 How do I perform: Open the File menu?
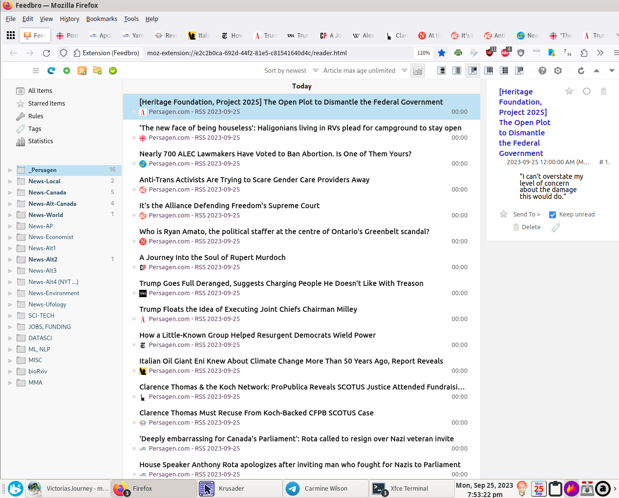coord(11,19)
